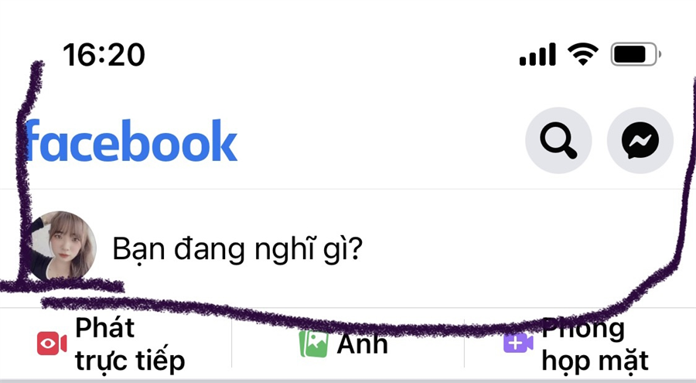Tap the lightning bolt inside the Messenger bubble
Image resolution: width=696 pixels, height=383 pixels.
(x=640, y=141)
